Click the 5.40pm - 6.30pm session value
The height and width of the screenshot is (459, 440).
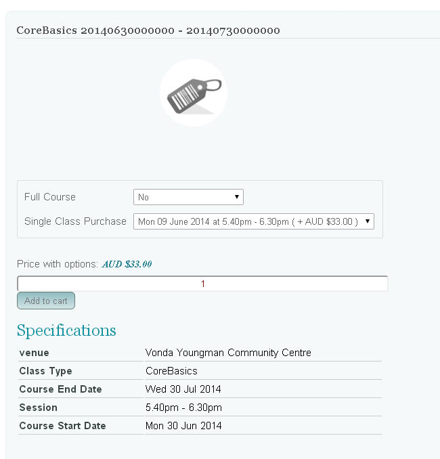click(x=183, y=408)
